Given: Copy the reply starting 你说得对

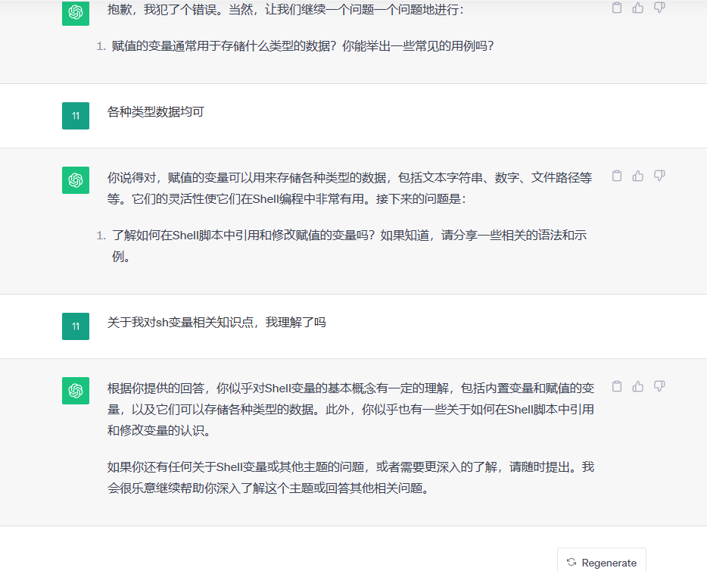Looking at the screenshot, I should pyautogui.click(x=617, y=176).
